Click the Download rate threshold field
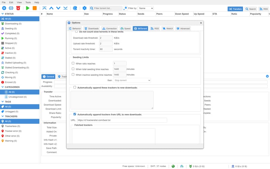This screenshot has width=270, height=169. [106, 38]
